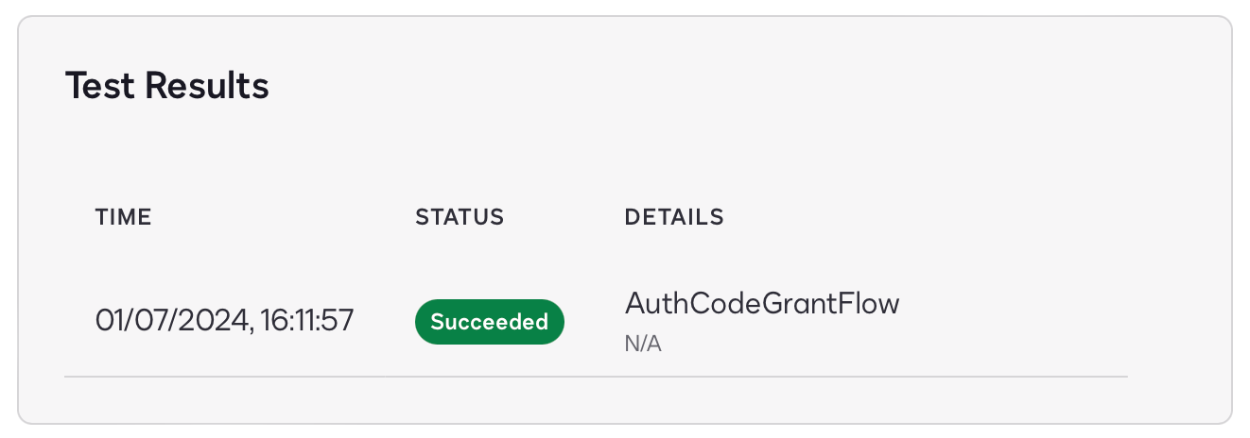Screen dimensions: 1250x438
Task: Click the Test Results heading
Action: (x=167, y=86)
